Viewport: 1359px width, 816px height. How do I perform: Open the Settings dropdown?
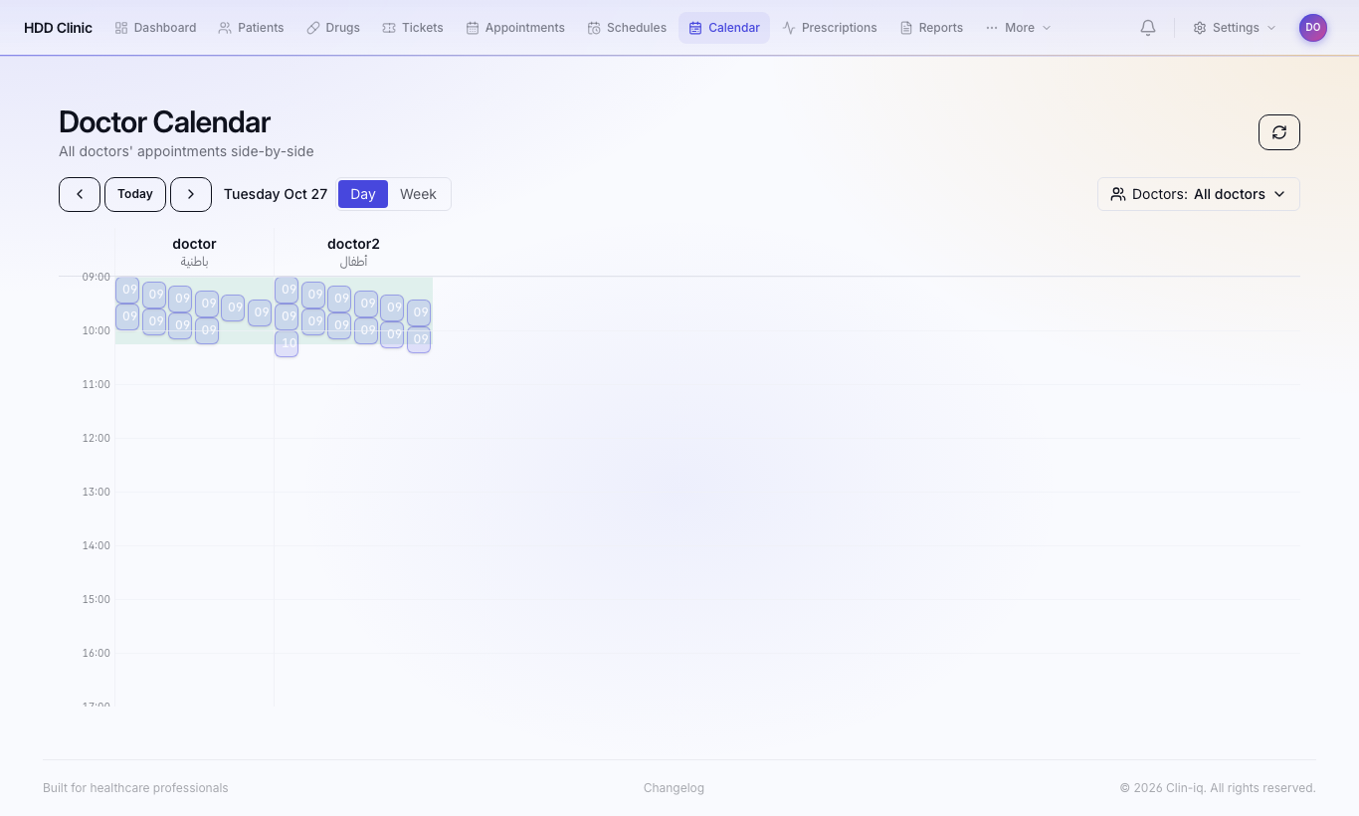tap(1235, 28)
